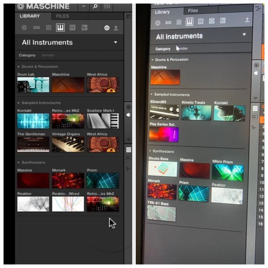
Task: Choose Monark thumbnail in left panel
Action: pos(68,180)
